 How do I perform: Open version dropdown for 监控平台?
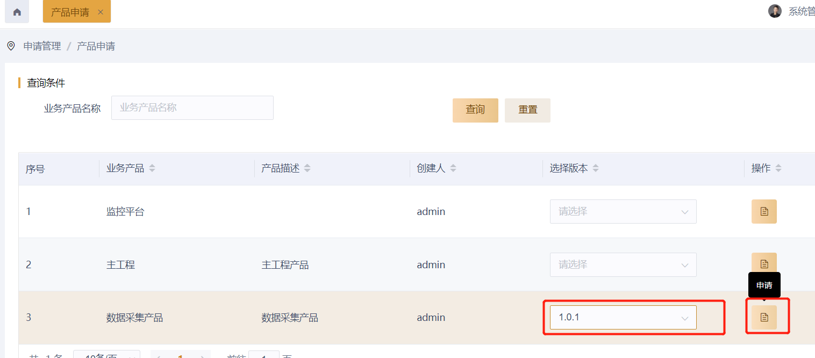[x=623, y=212]
